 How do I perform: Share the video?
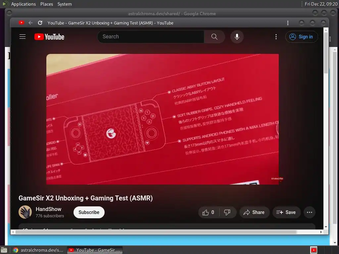click(254, 212)
